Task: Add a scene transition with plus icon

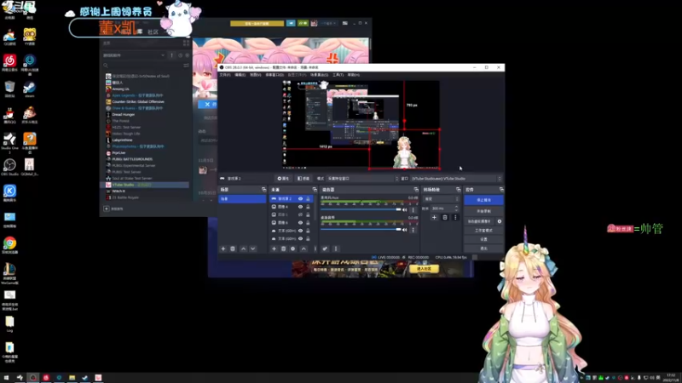Action: (434, 217)
